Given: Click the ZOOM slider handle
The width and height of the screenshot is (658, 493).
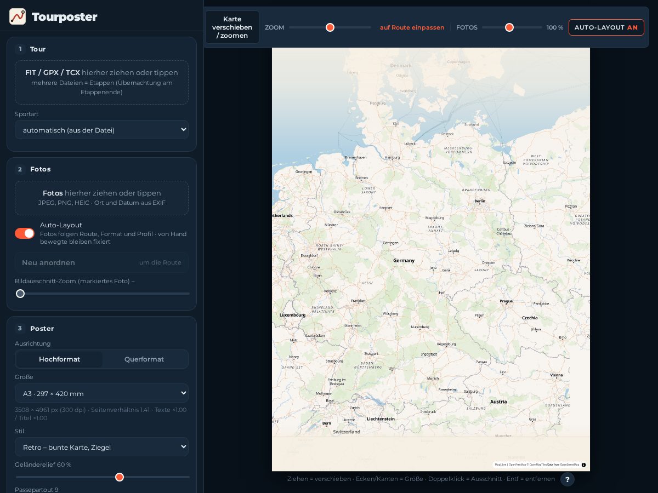Looking at the screenshot, I should pyautogui.click(x=330, y=27).
